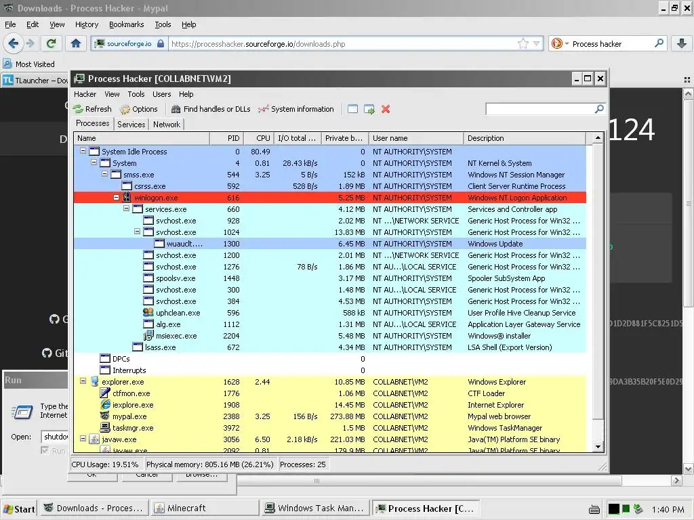Open the Bookmarks menu in Mypal
Image resolution: width=694 pixels, height=520 pixels.
[126, 24]
